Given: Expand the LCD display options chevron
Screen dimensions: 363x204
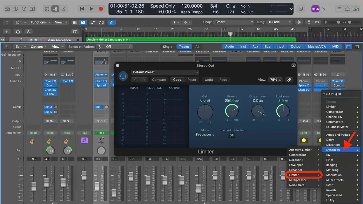Looking at the screenshot, I should tap(291, 9).
